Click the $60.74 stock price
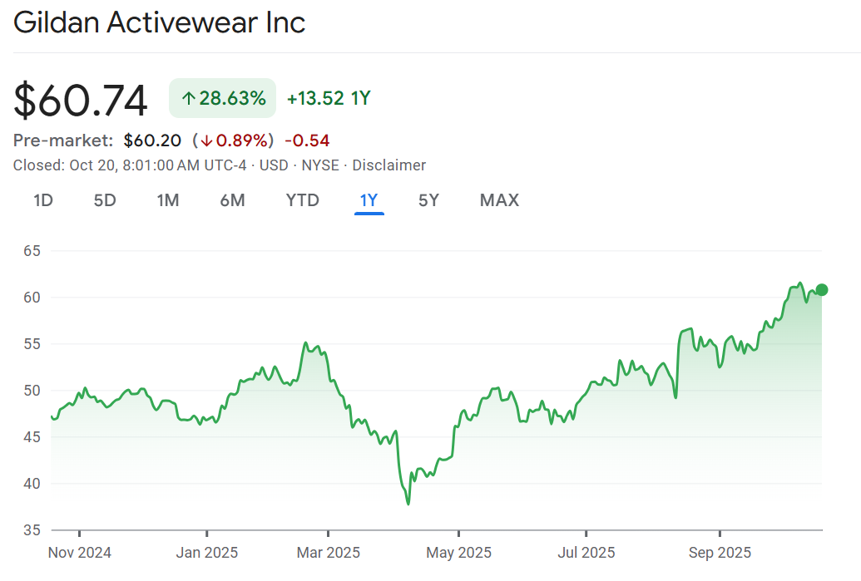The image size is (861, 581). point(81,101)
